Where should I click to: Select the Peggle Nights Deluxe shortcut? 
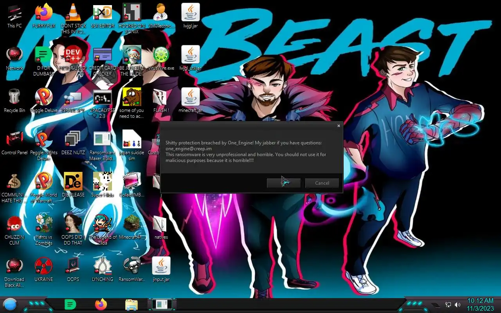[43, 146]
